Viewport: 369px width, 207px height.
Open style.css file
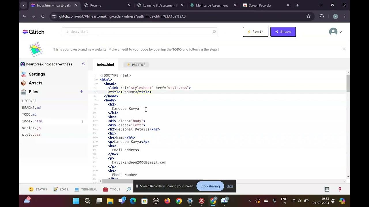point(31,135)
